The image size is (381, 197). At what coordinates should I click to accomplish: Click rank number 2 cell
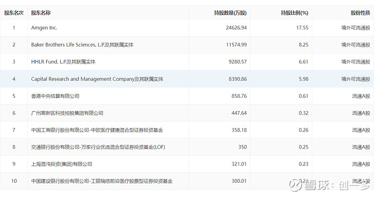(x=14, y=45)
